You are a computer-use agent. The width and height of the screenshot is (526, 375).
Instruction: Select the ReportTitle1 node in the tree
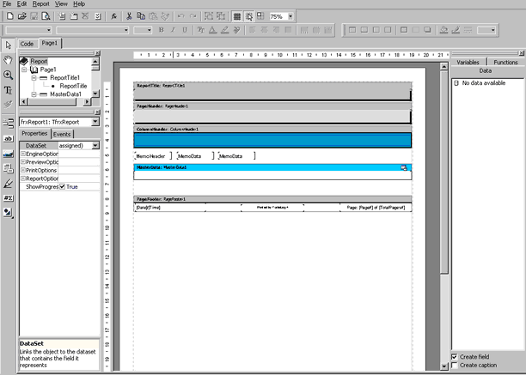[64, 78]
